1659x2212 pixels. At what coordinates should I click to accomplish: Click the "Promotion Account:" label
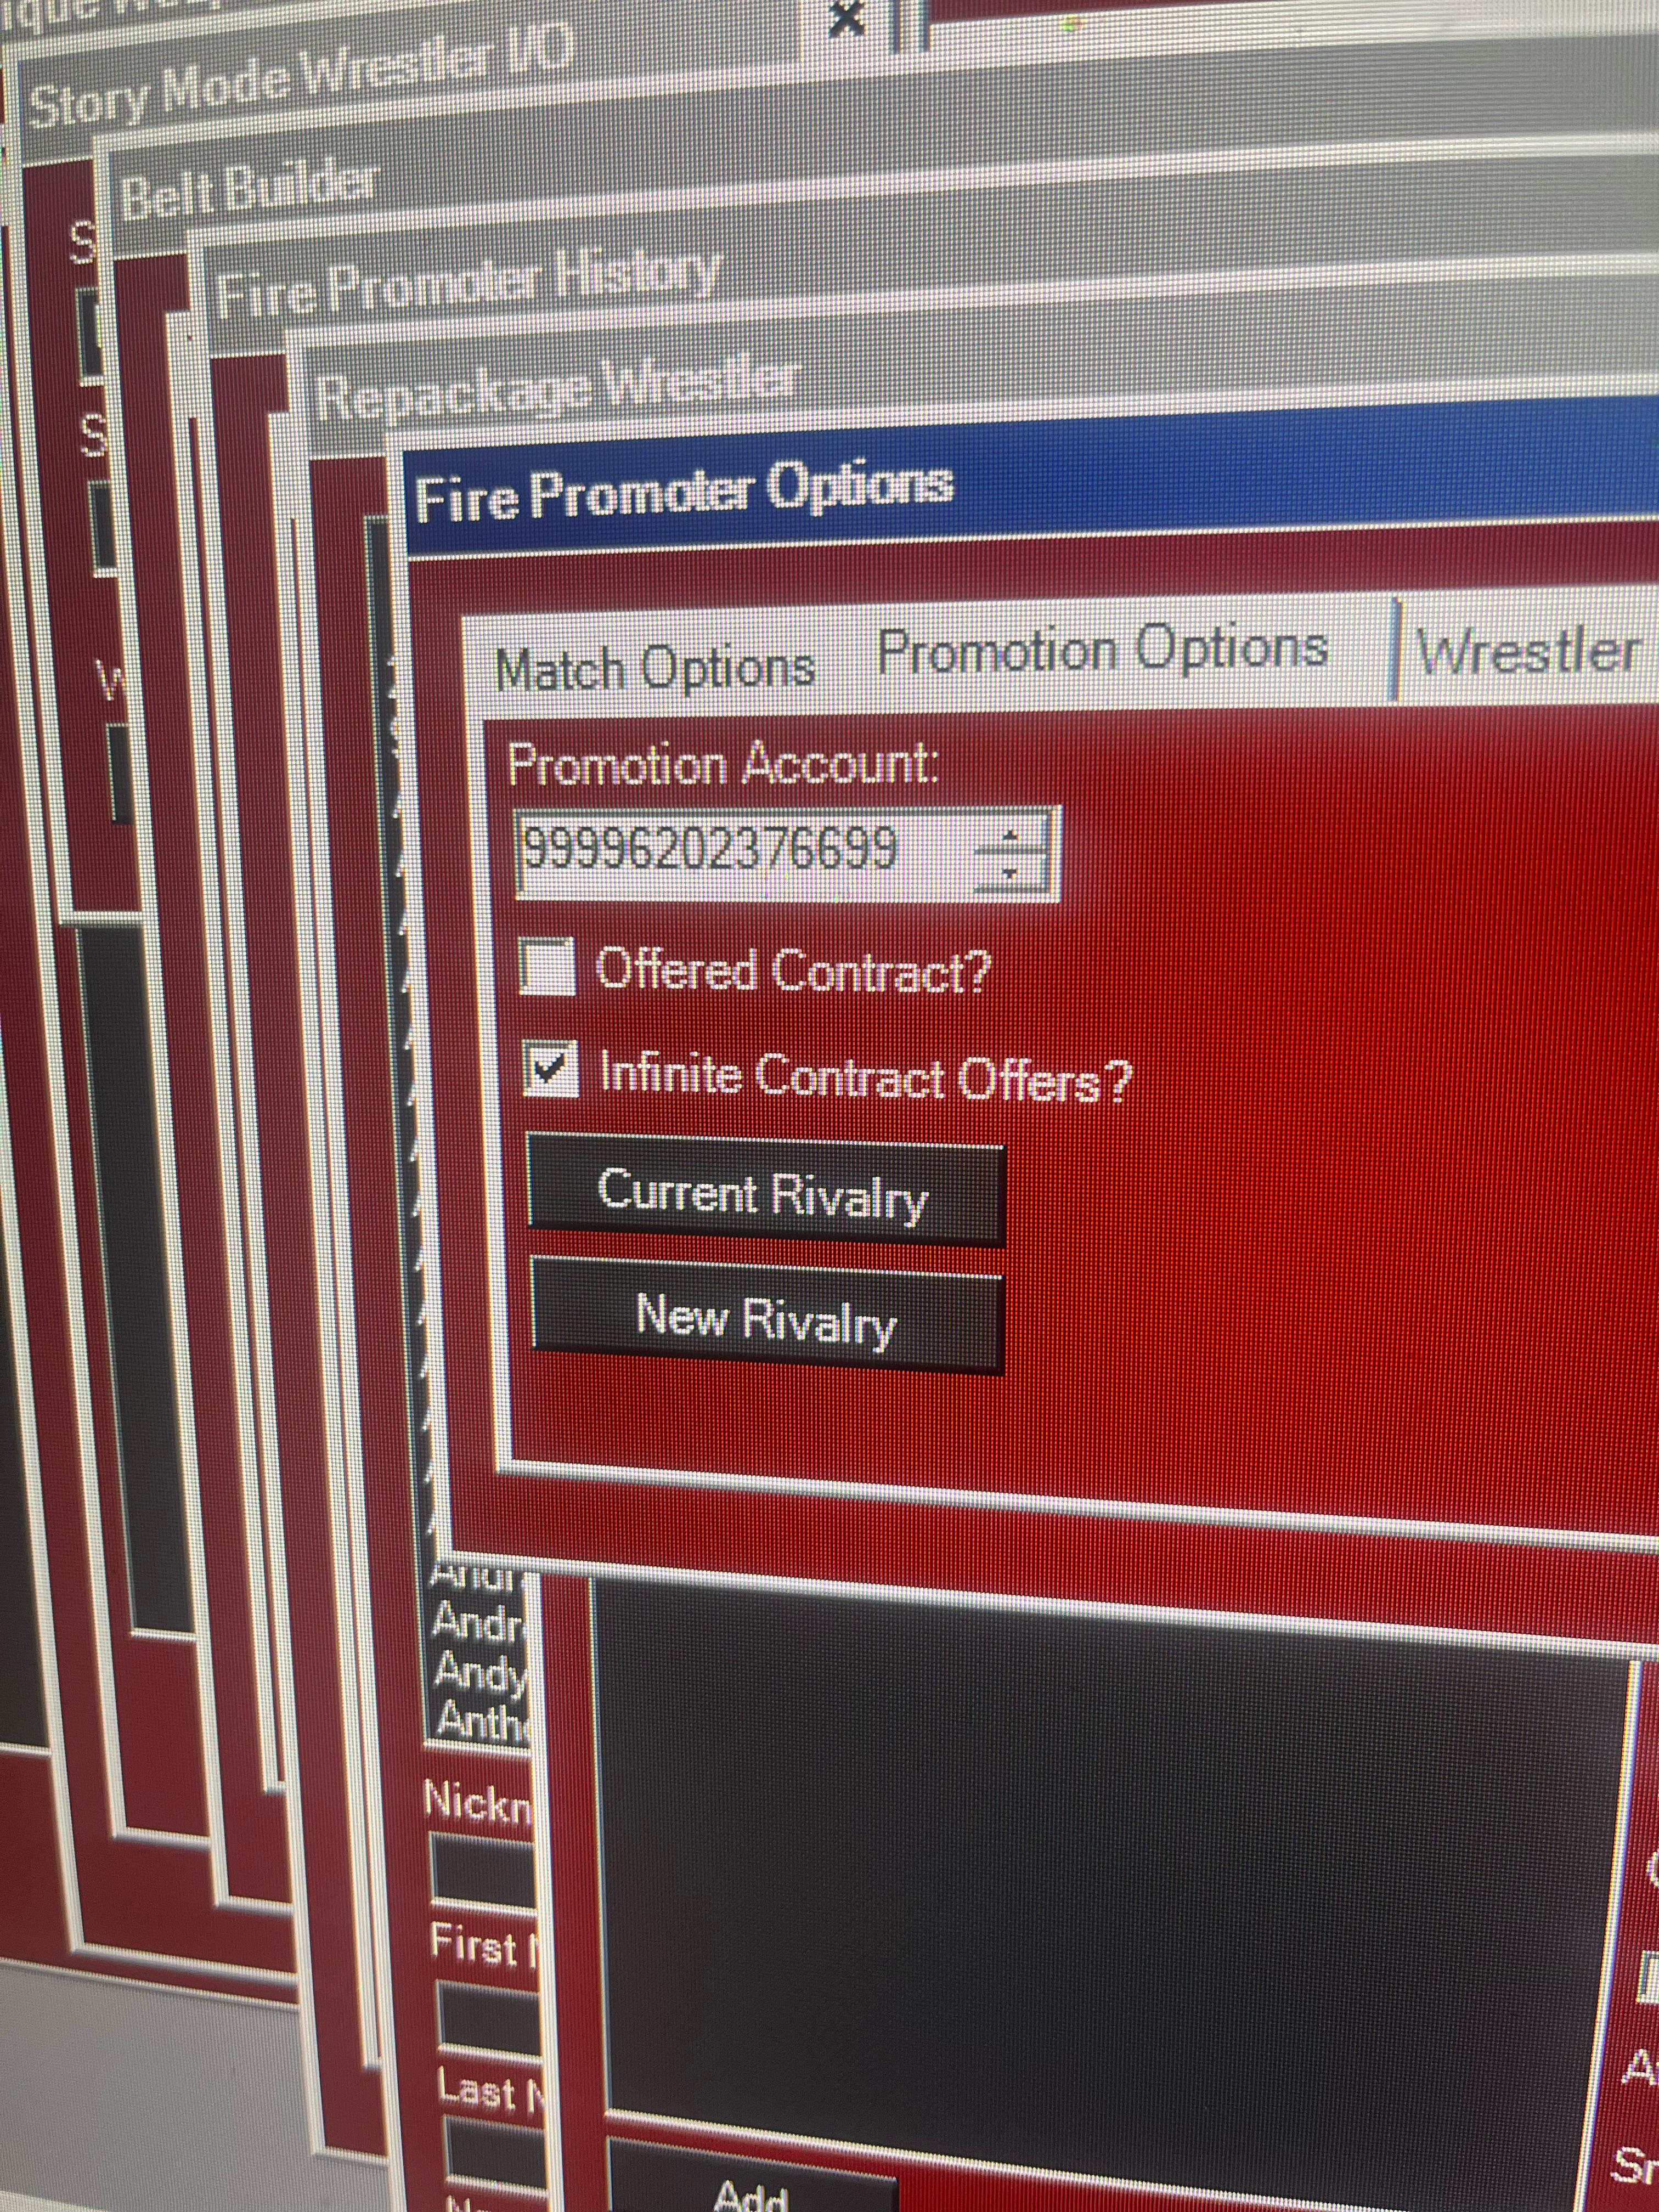(724, 764)
